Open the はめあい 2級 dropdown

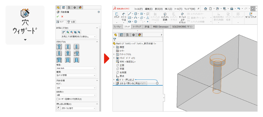click(x=76, y=95)
